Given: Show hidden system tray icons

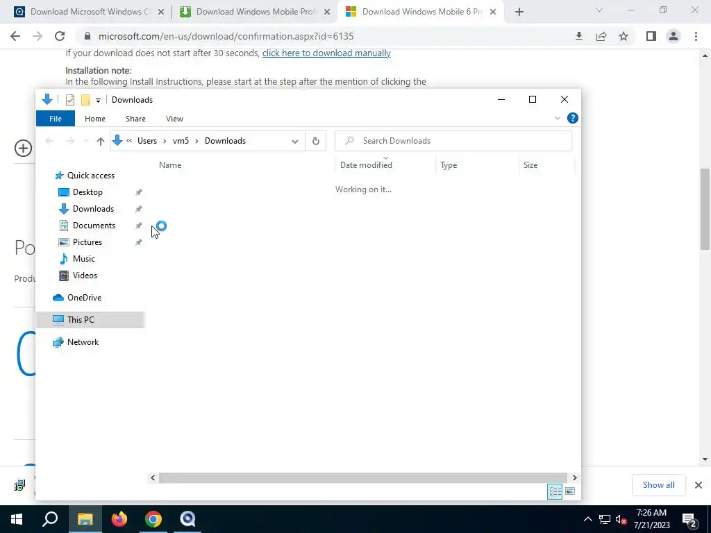Looking at the screenshot, I should pos(587,519).
